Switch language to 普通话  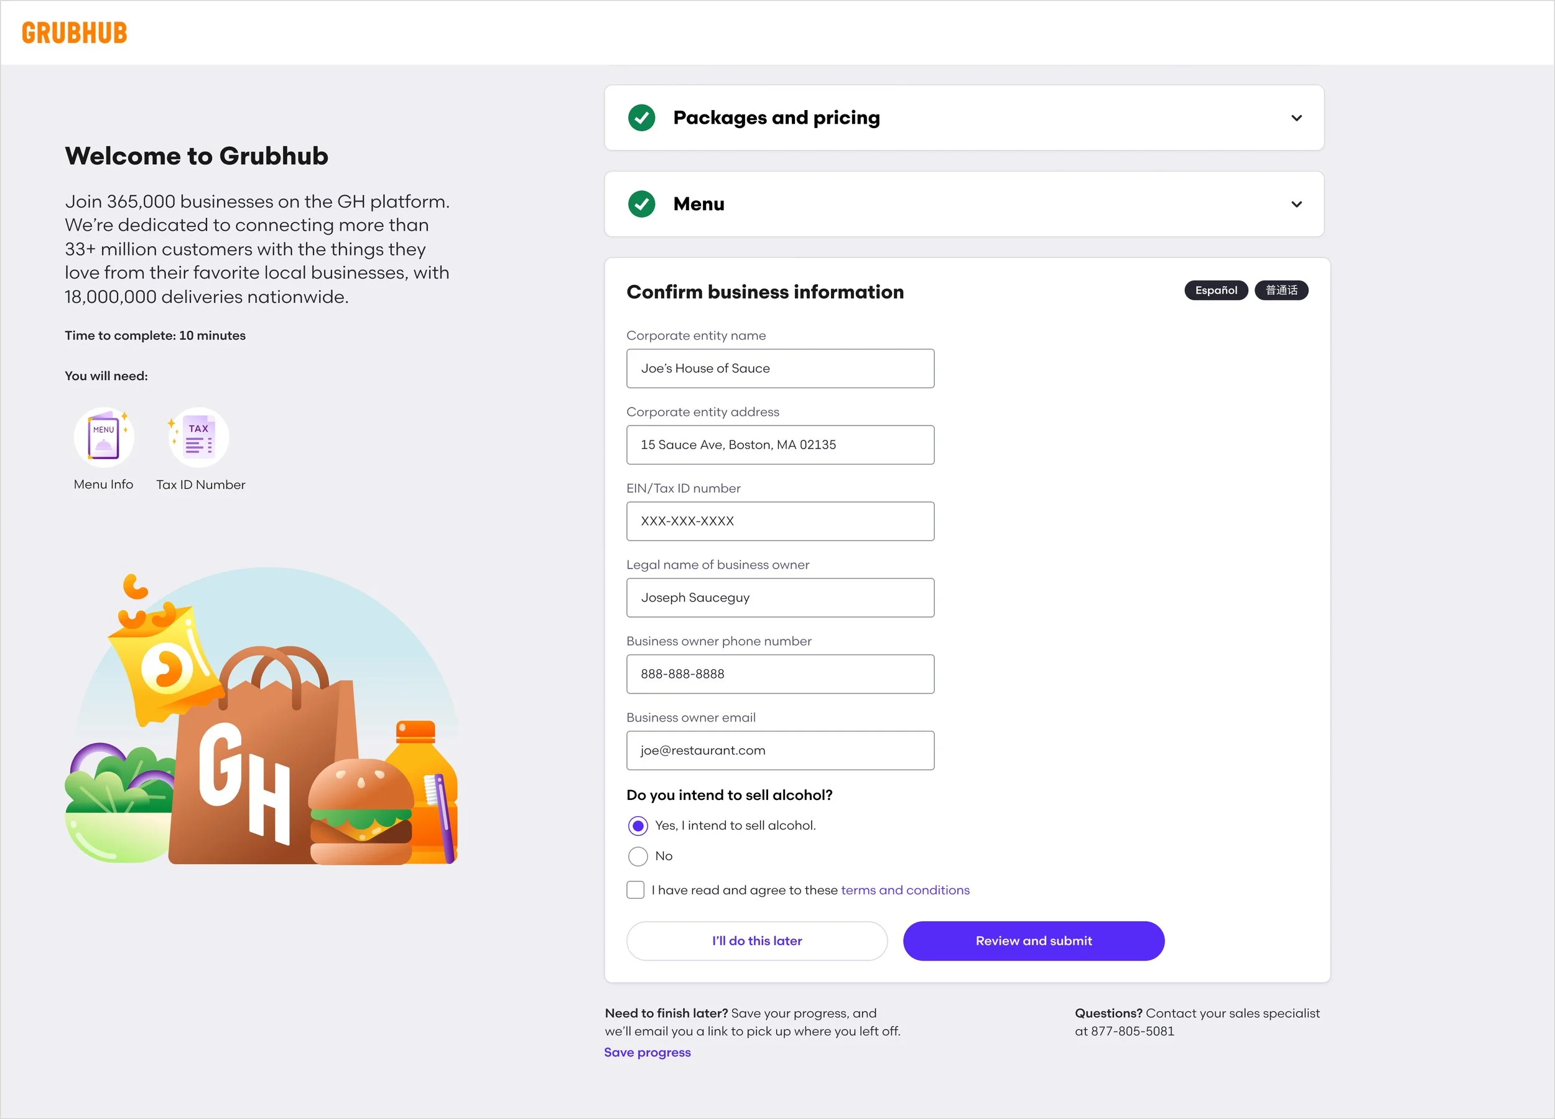(1281, 290)
